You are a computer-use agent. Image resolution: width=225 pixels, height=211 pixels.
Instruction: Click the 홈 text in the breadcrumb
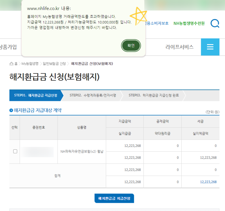tap(16, 64)
